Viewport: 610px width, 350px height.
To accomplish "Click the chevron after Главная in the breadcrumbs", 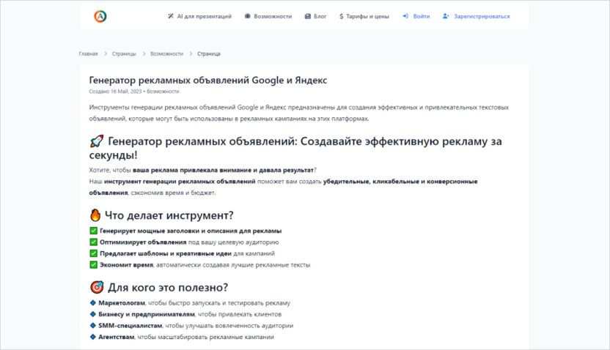I will tap(105, 54).
